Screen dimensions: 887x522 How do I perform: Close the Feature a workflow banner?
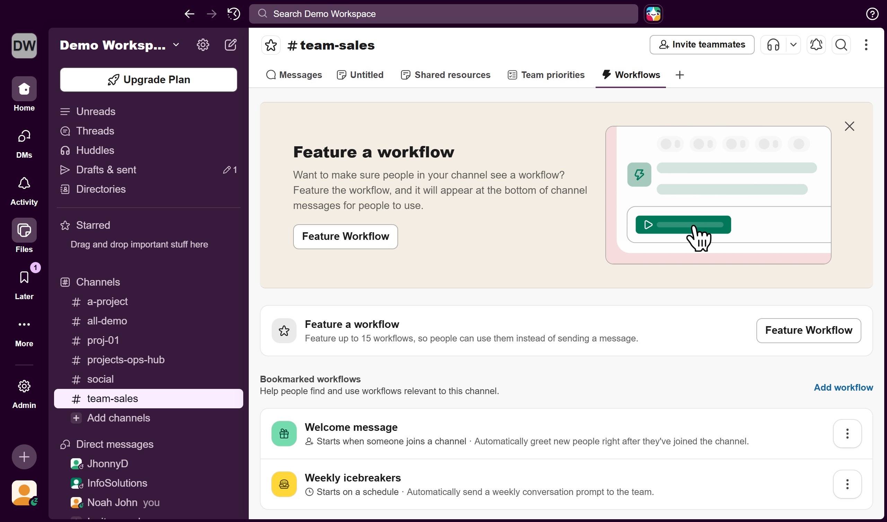click(849, 126)
